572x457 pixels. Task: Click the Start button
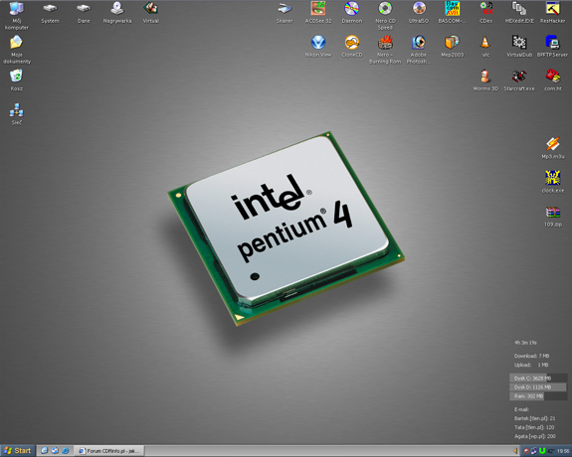18,451
